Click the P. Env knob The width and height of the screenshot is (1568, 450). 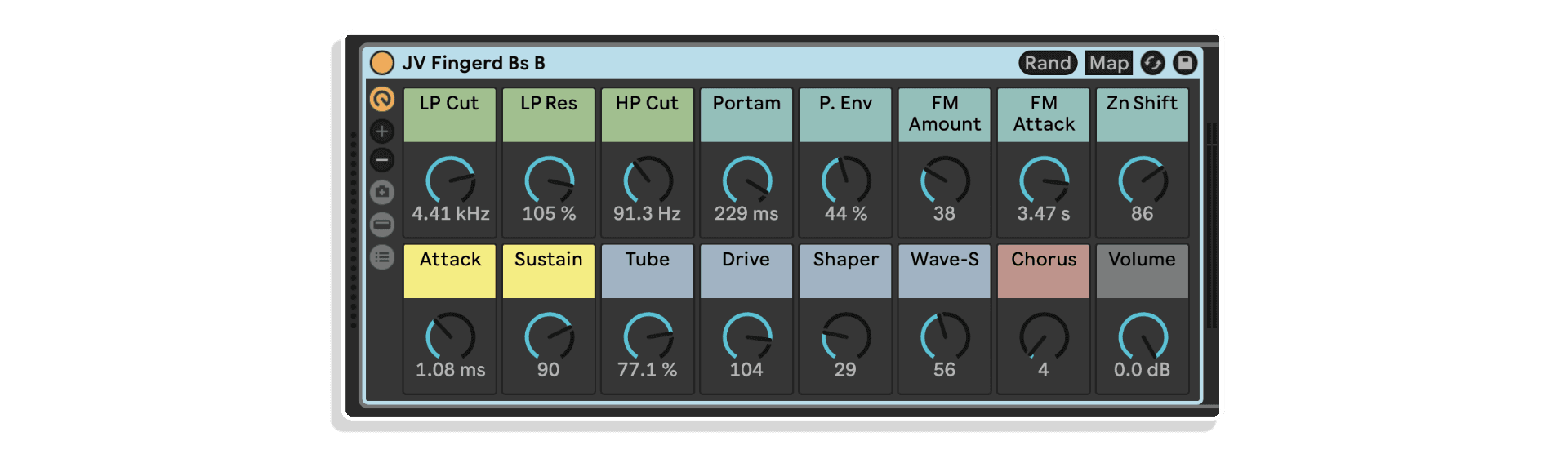click(x=845, y=180)
